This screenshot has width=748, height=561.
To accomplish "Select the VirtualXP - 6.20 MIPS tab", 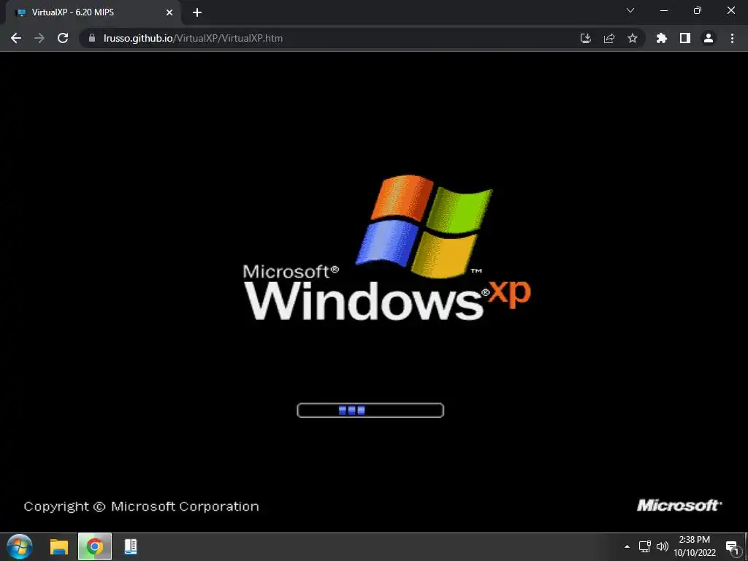I will 93,12.
